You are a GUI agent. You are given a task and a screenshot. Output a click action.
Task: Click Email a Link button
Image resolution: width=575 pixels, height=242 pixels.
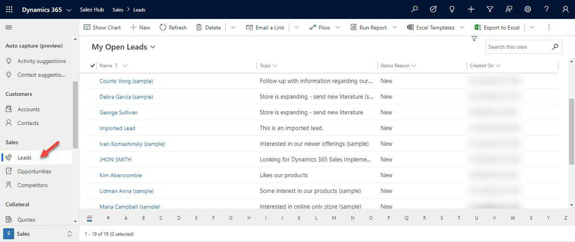pos(265,27)
